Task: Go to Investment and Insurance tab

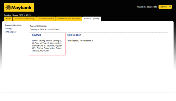Action: [x=69, y=18]
